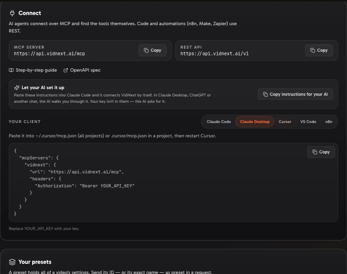Click Copy instructions for your AI
Viewport: 347px width, 274px height.
295,94
